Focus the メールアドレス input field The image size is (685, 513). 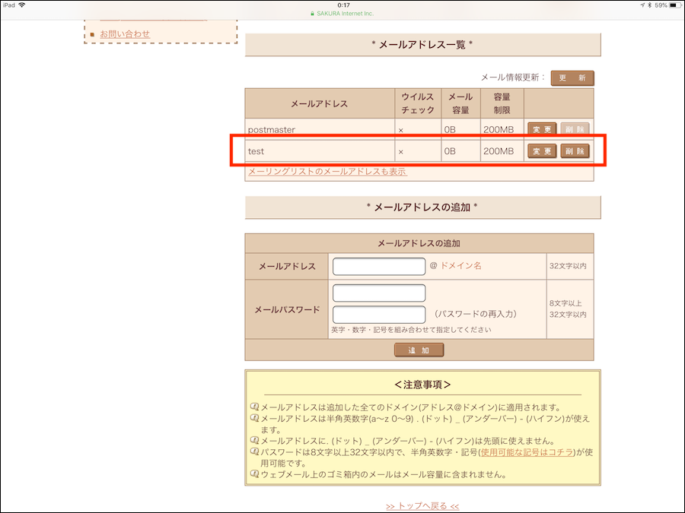click(379, 266)
